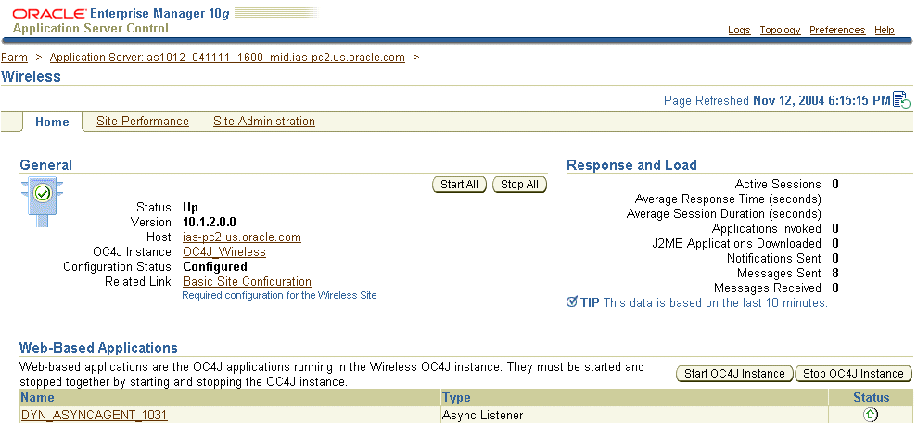Click the Wireless server status icon with green check
This screenshot has width=917, height=423.
(42, 202)
